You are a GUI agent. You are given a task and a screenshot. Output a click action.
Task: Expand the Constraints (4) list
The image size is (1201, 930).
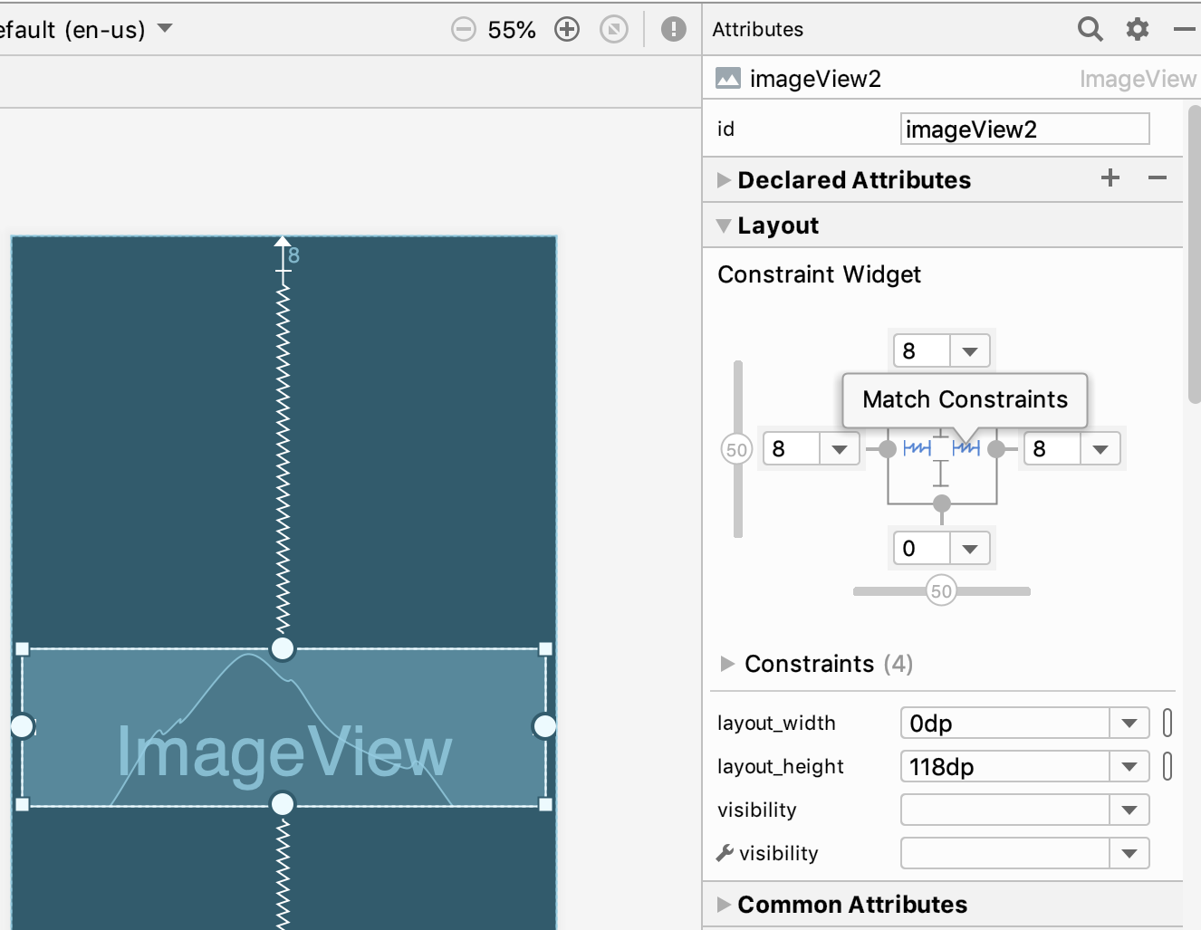(727, 664)
